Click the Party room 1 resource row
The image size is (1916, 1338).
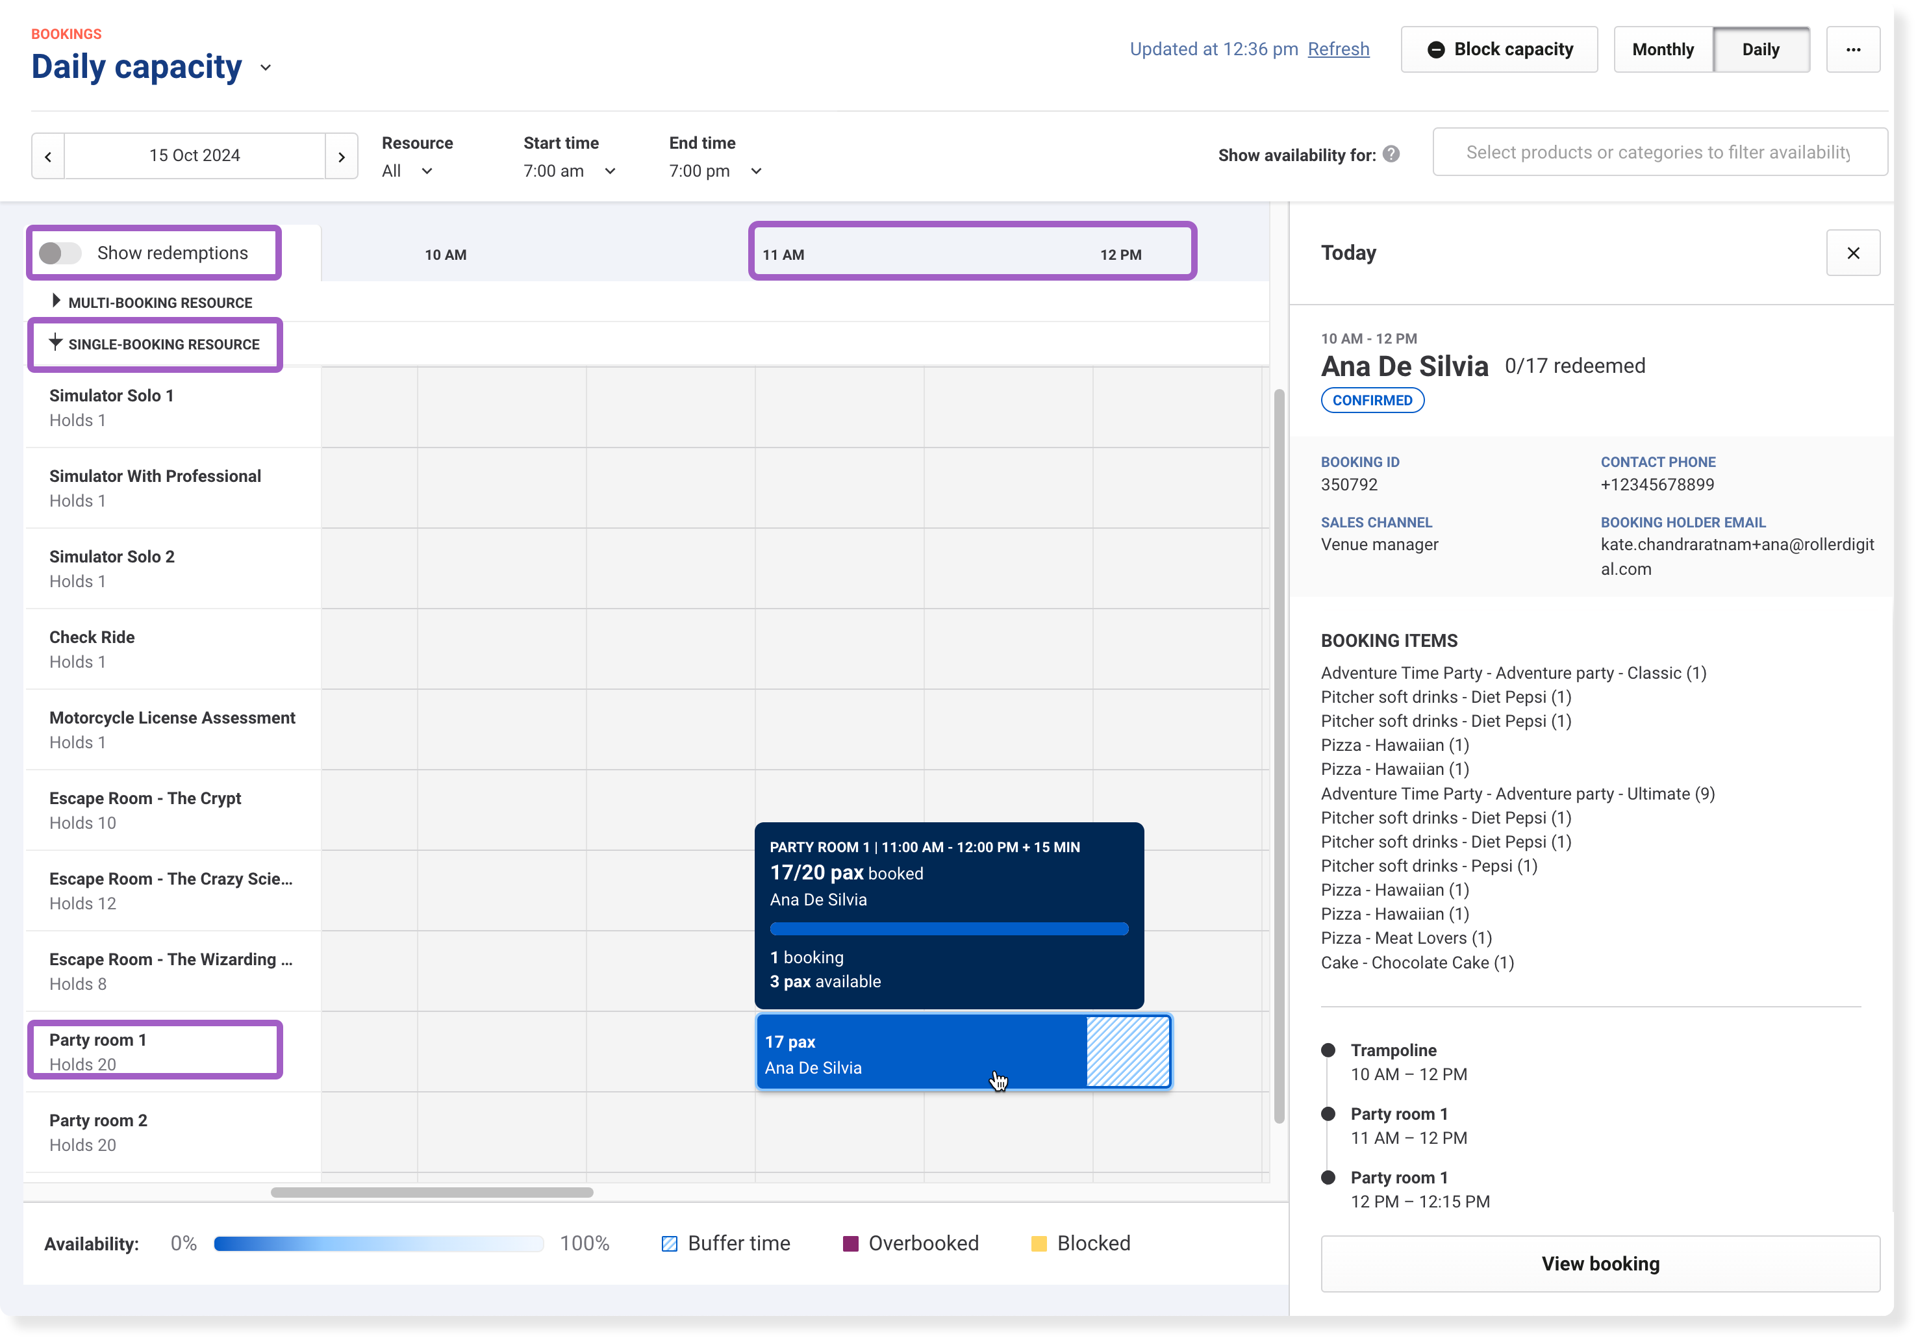pyautogui.click(x=173, y=1052)
